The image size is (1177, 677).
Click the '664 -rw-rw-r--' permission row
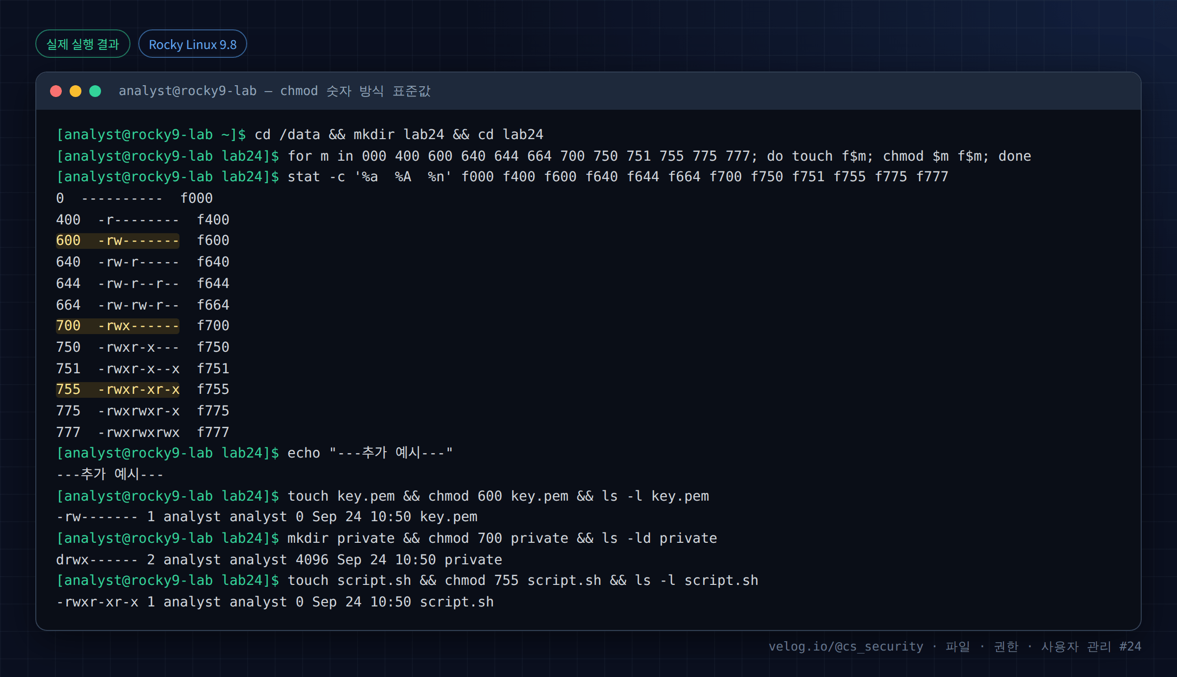[x=143, y=305]
